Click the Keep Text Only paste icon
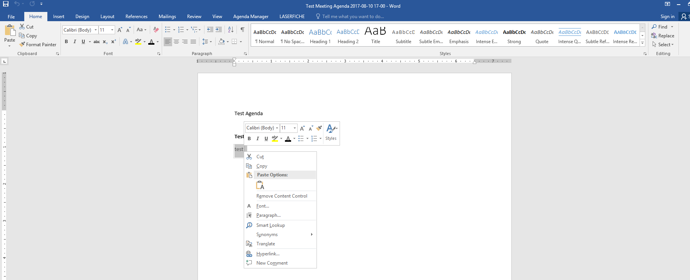690x280 pixels. click(260, 185)
